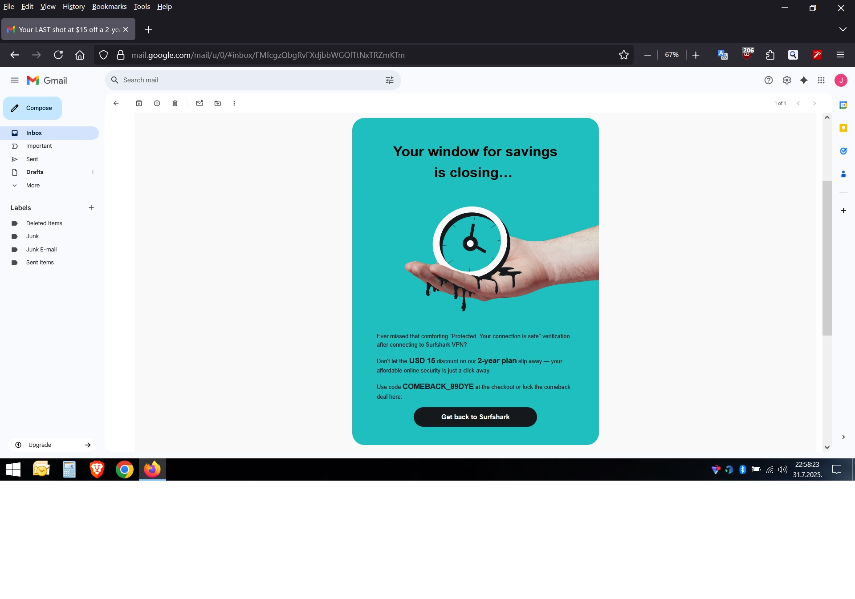Screen dimensions: 855x599
Task: Expand the More folders list
Action: tap(33, 186)
